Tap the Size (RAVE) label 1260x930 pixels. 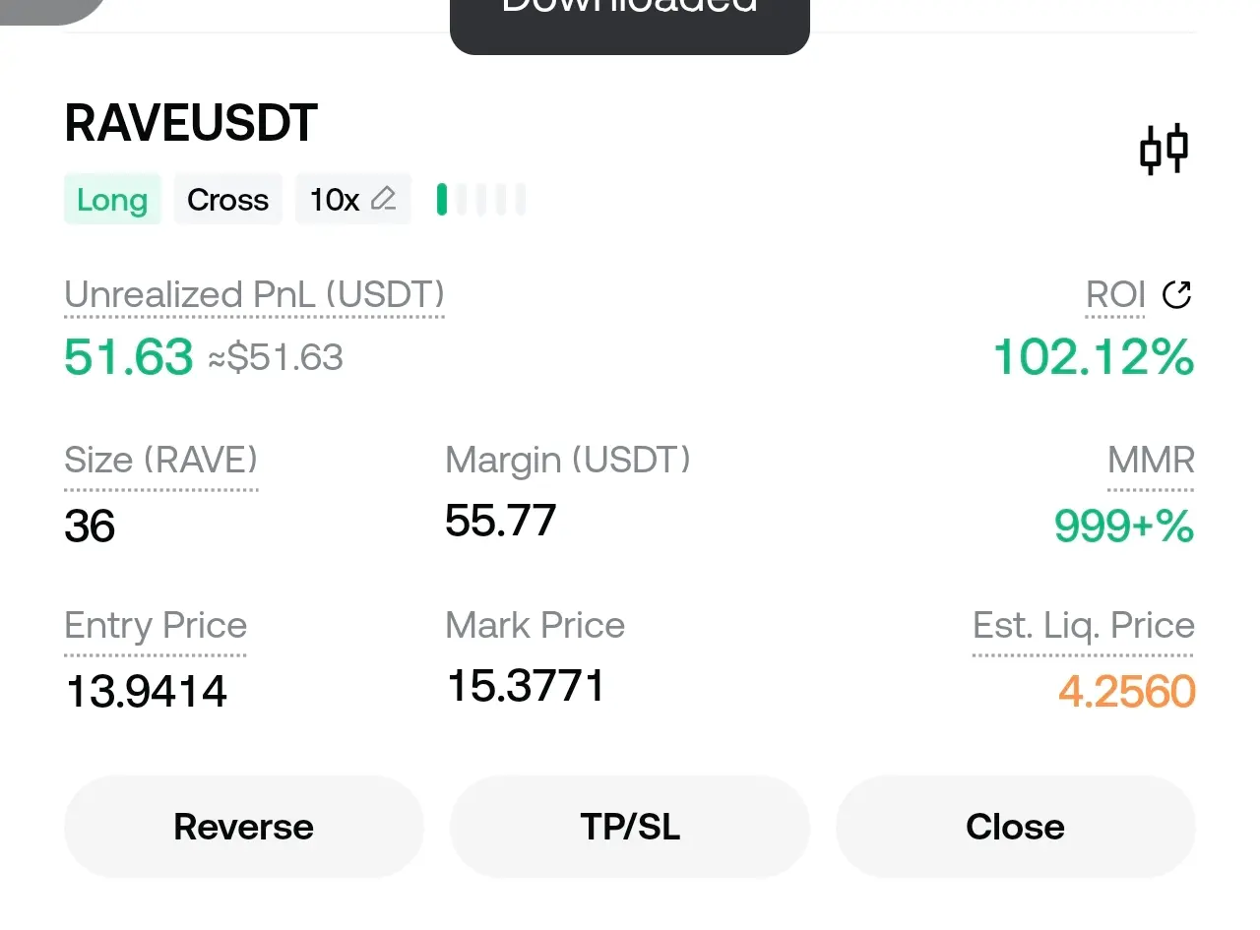pyautogui.click(x=160, y=460)
